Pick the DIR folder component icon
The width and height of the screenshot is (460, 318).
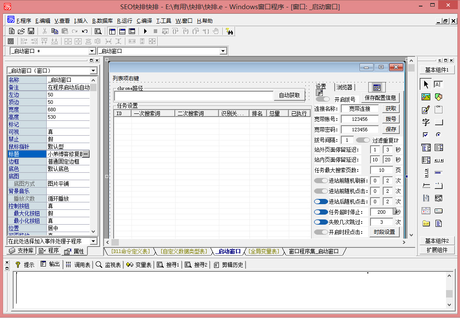click(425, 223)
